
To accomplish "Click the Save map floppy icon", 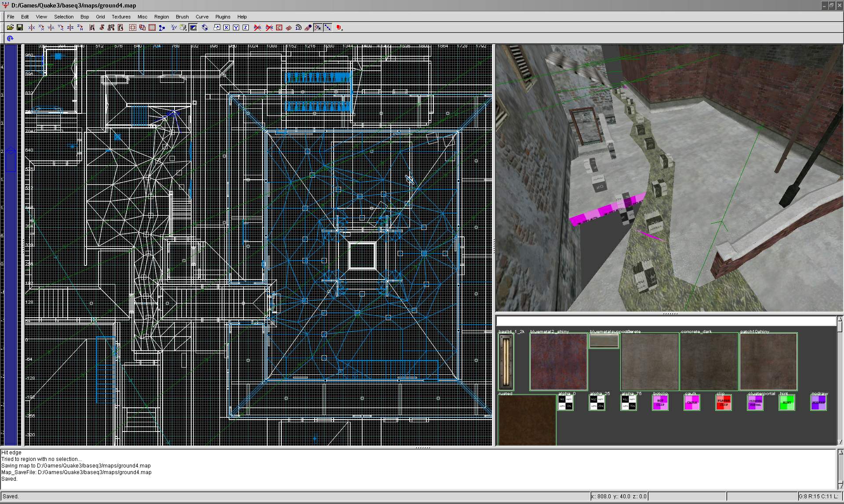I will click(20, 27).
